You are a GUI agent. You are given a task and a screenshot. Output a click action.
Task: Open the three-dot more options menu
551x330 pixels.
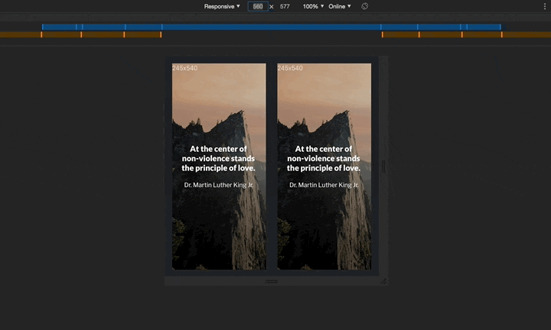[x=545, y=6]
